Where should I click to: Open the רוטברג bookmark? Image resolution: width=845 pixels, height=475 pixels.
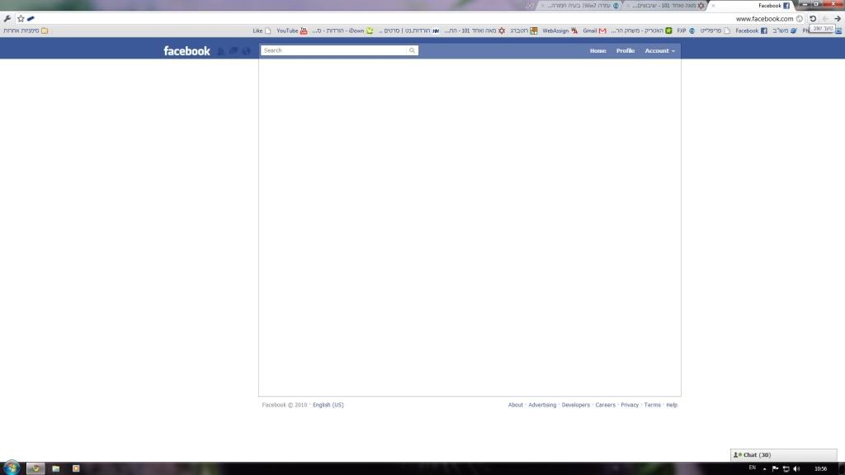[x=524, y=31]
